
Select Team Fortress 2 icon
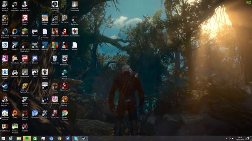(x=55, y=88)
